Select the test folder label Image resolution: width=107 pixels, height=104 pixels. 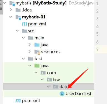[38, 59]
